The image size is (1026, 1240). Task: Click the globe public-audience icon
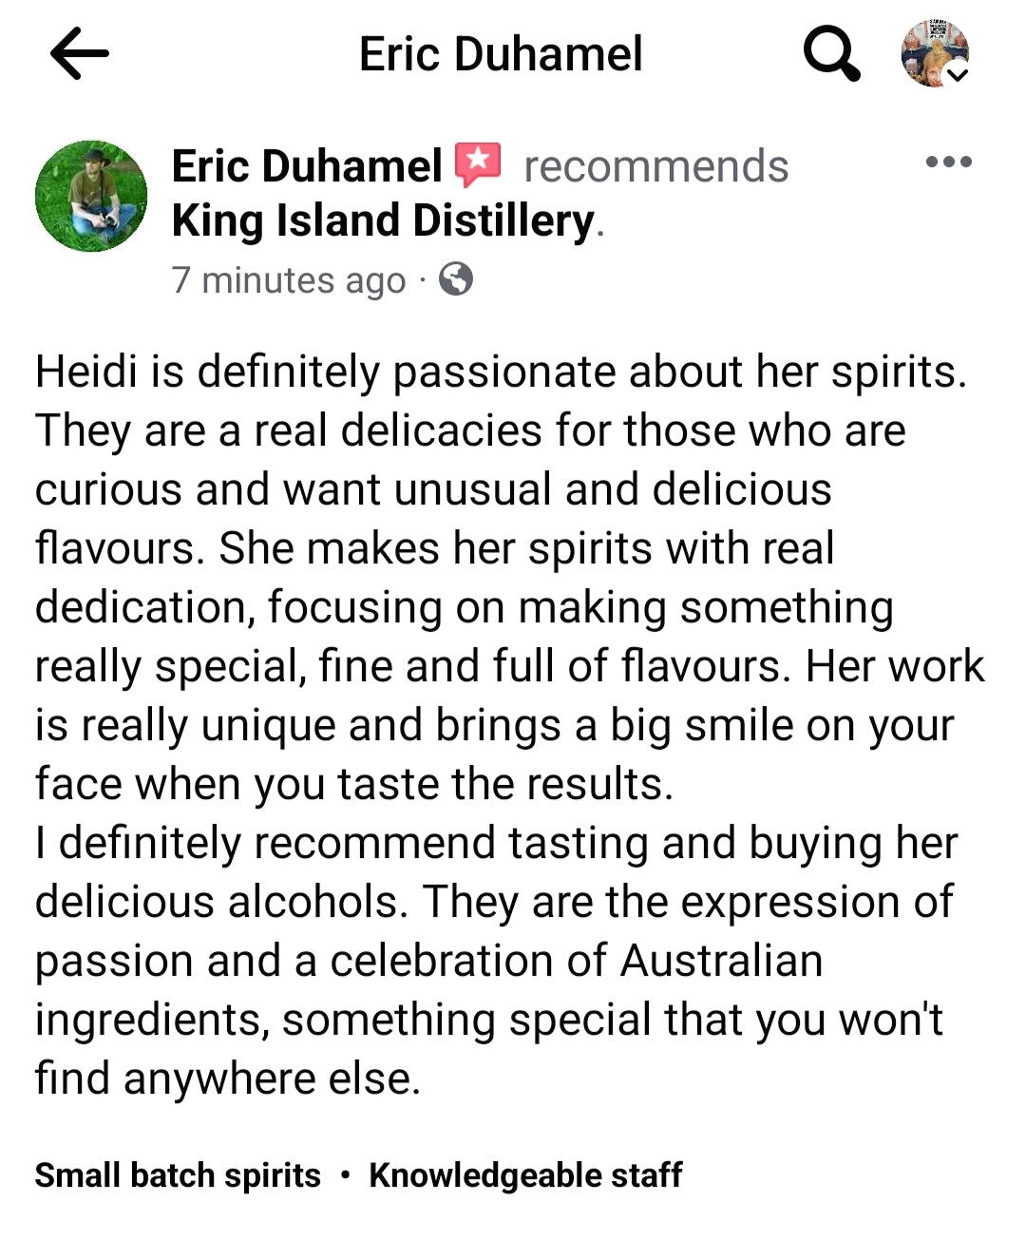[461, 280]
